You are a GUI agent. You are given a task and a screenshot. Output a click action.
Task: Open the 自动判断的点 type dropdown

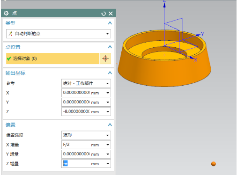coord(59,34)
